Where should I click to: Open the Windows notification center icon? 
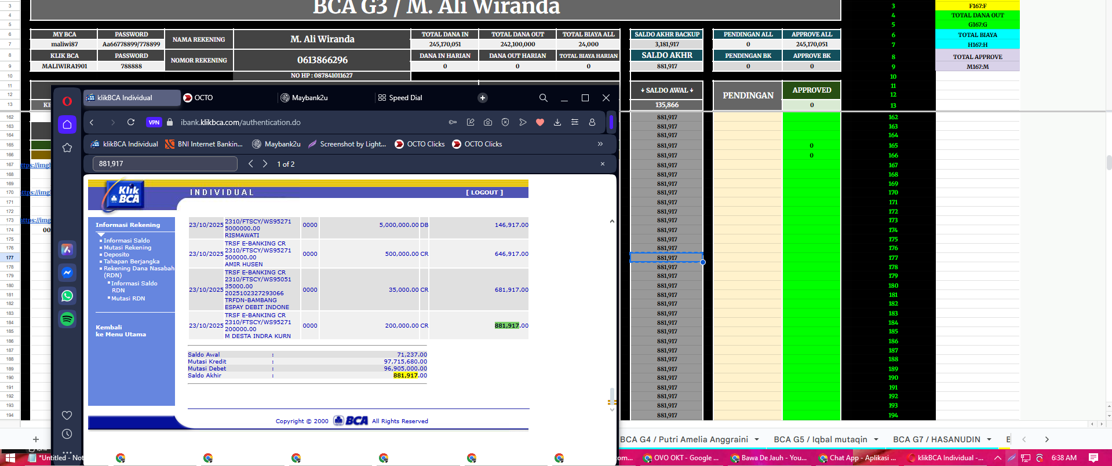1093,457
